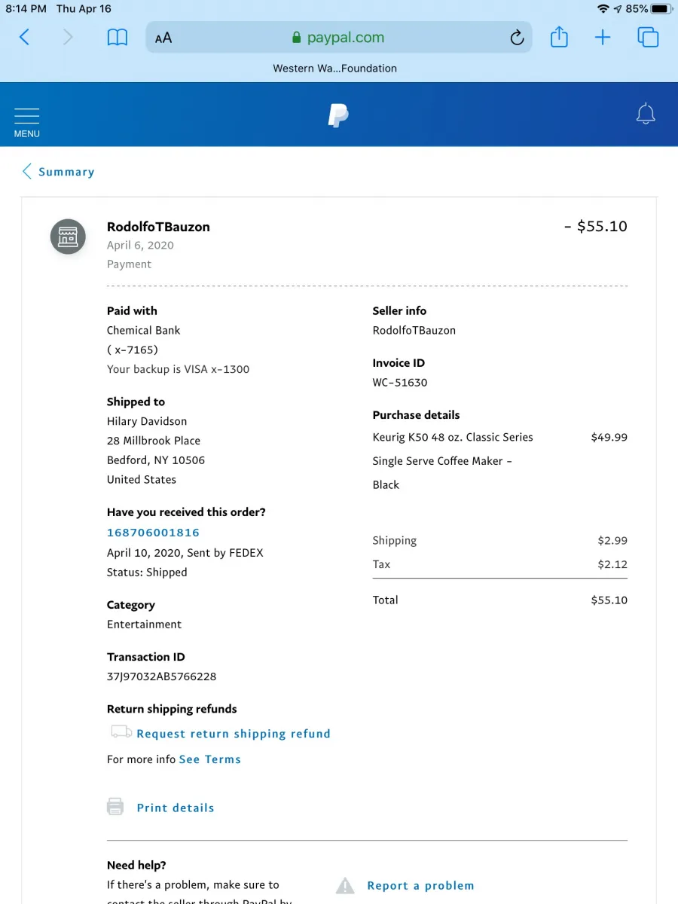Click the Transaction ID 37J97032AB5766228
Screen dimensions: 678x904
pos(161,676)
